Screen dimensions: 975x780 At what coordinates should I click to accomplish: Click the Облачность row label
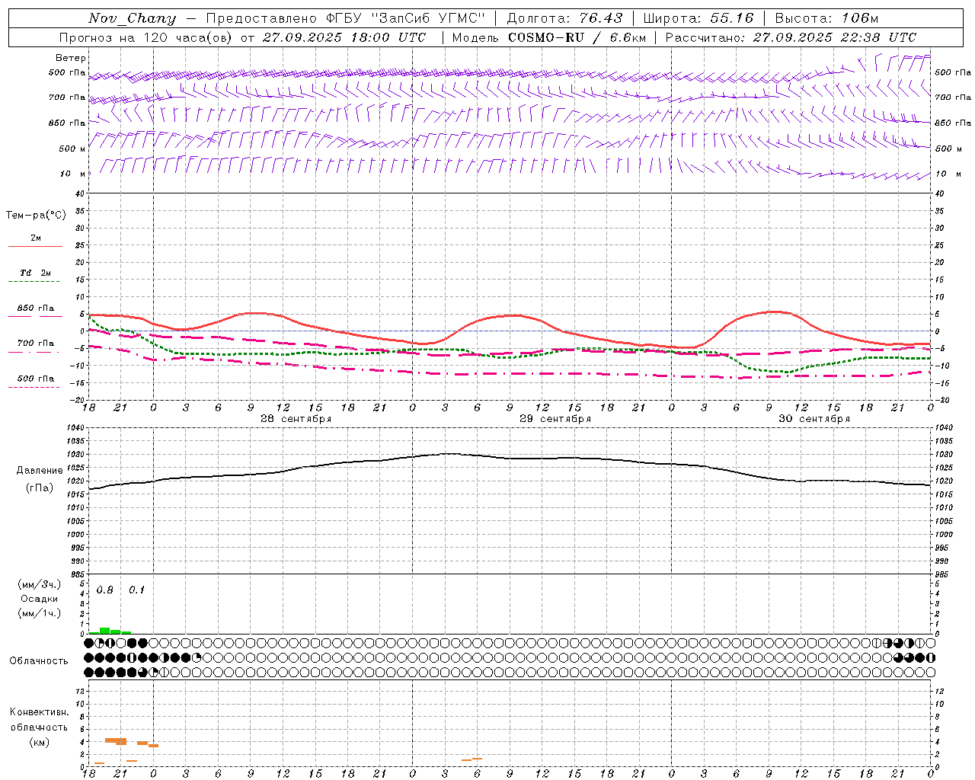(39, 660)
